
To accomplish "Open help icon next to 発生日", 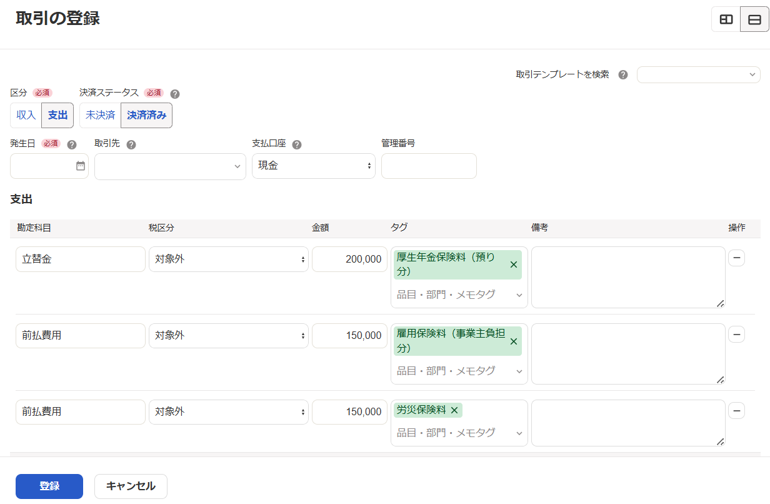I will [72, 144].
